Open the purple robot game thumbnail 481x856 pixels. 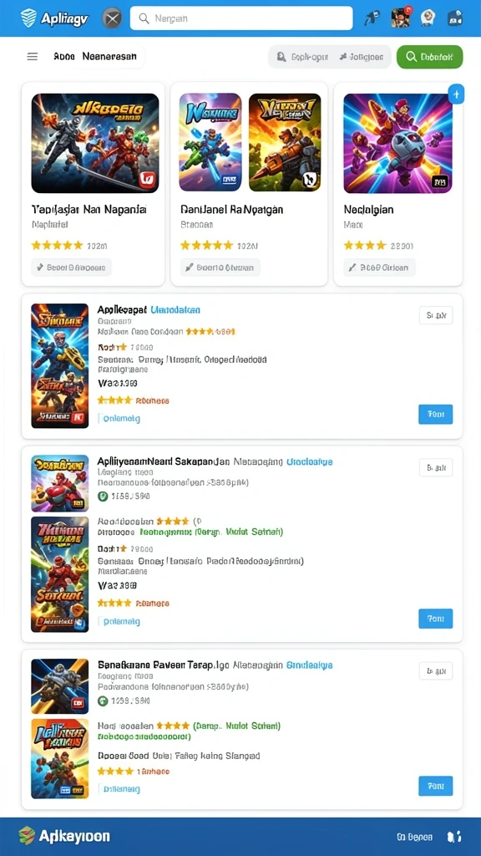point(397,144)
